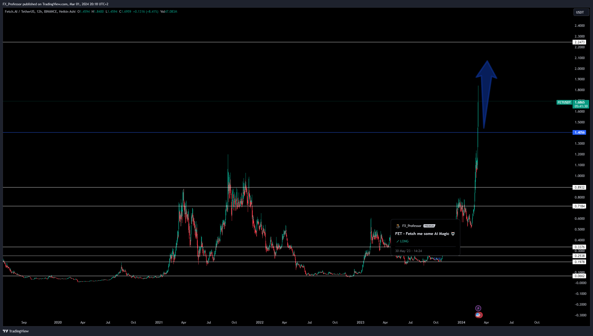Click the high value H1.8400
This screenshot has height=336, width=593.
(97, 12)
